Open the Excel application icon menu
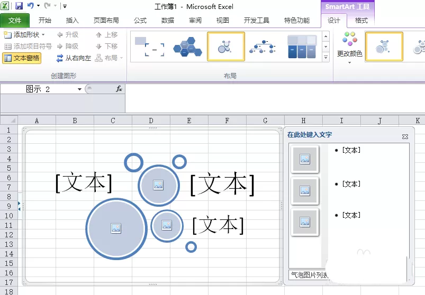 pos(5,6)
